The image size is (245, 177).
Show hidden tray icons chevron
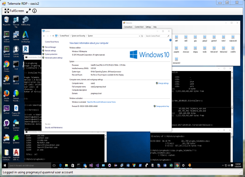(223, 165)
